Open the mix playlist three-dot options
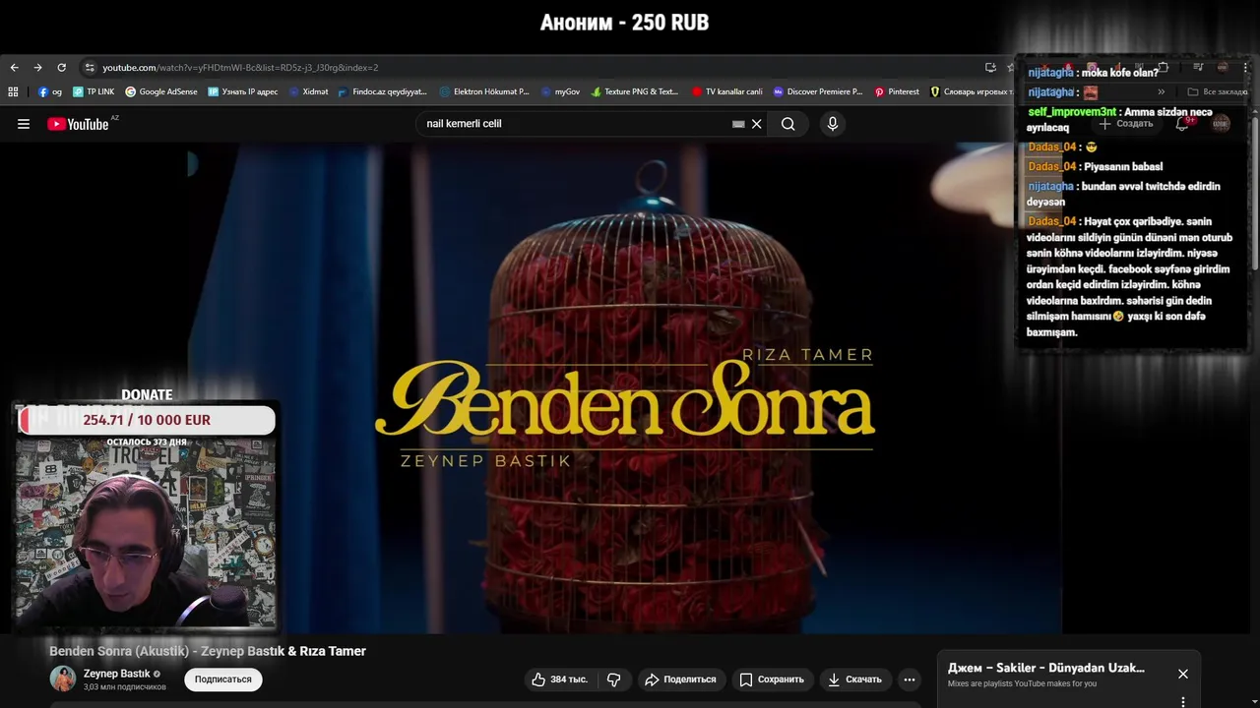 [x=1183, y=701]
